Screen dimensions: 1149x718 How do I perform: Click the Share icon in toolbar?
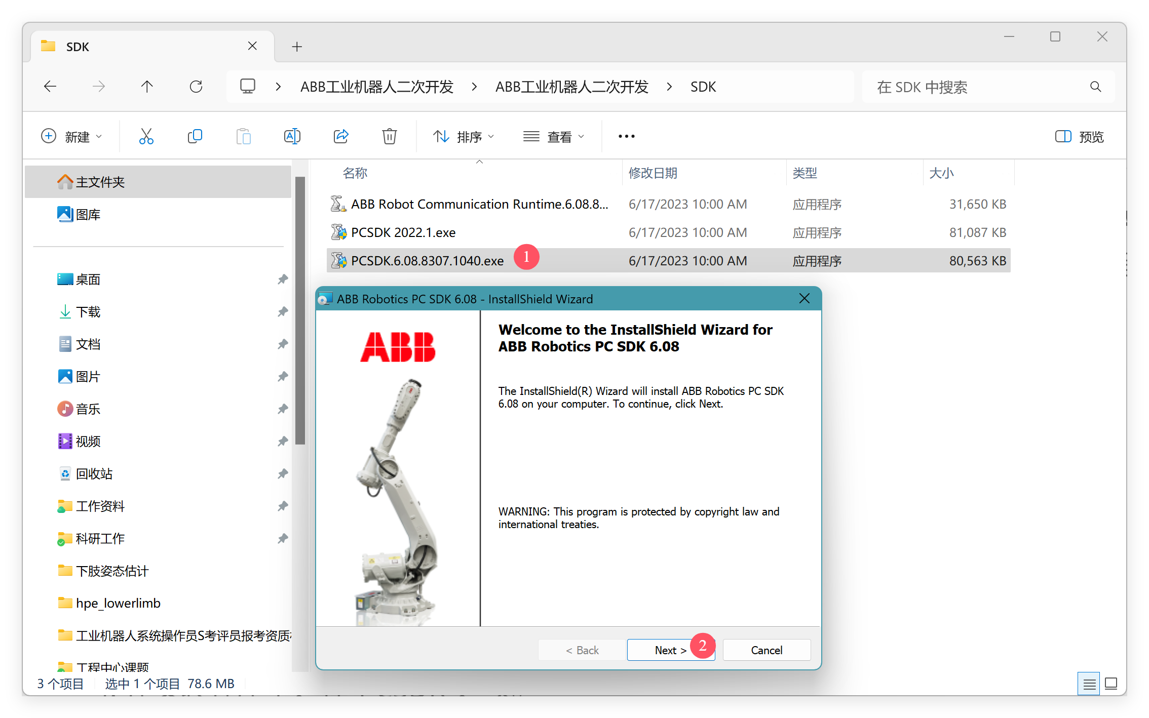tap(341, 136)
